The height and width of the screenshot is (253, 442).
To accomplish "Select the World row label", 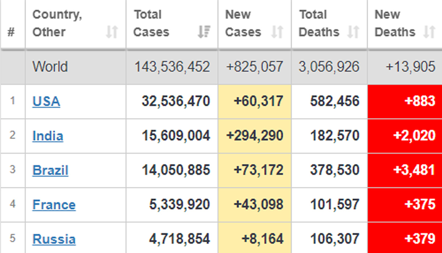I will (x=50, y=67).
